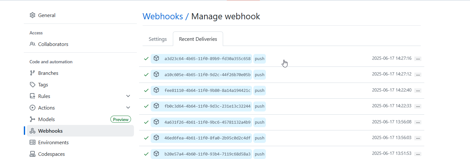This screenshot has height=159, width=470.
Task: Open ellipsis menu for 14:22:40 delivery
Action: pos(418,91)
